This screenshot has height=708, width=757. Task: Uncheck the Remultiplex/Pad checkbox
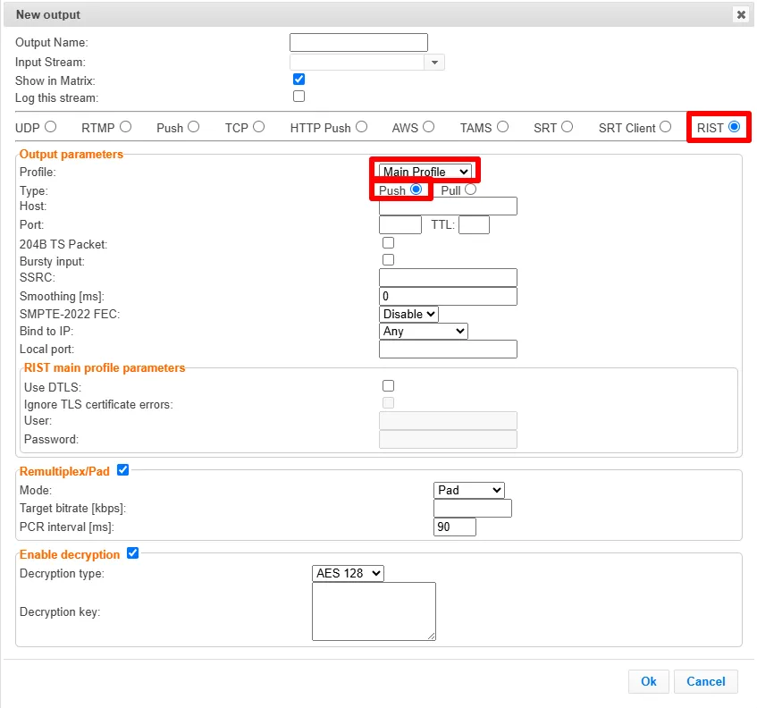[x=123, y=470]
